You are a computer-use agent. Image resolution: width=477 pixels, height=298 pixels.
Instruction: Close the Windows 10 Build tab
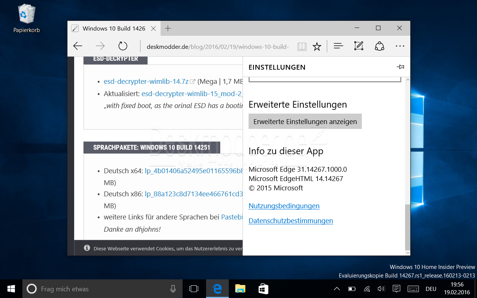point(153,28)
